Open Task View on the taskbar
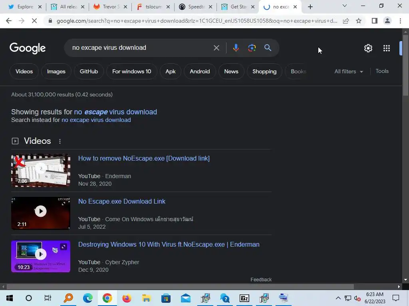The image size is (409, 306). 48,298
